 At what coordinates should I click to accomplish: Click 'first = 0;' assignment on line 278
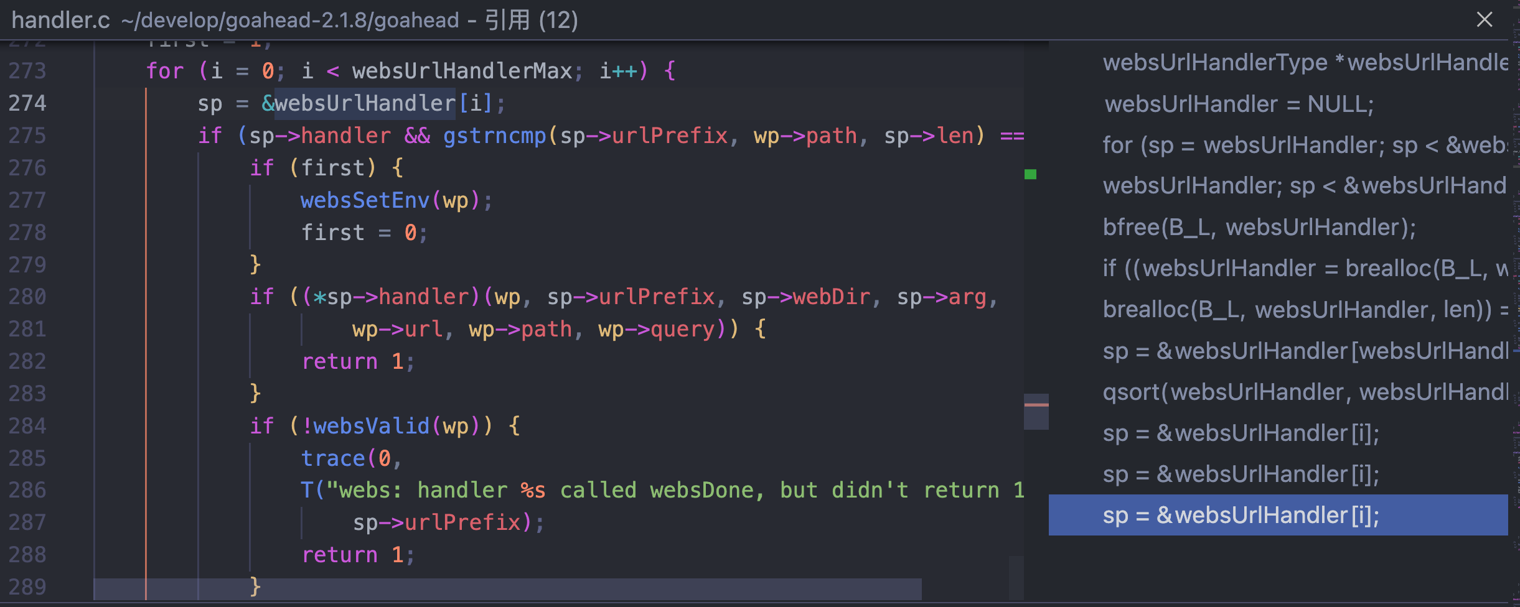coord(365,232)
